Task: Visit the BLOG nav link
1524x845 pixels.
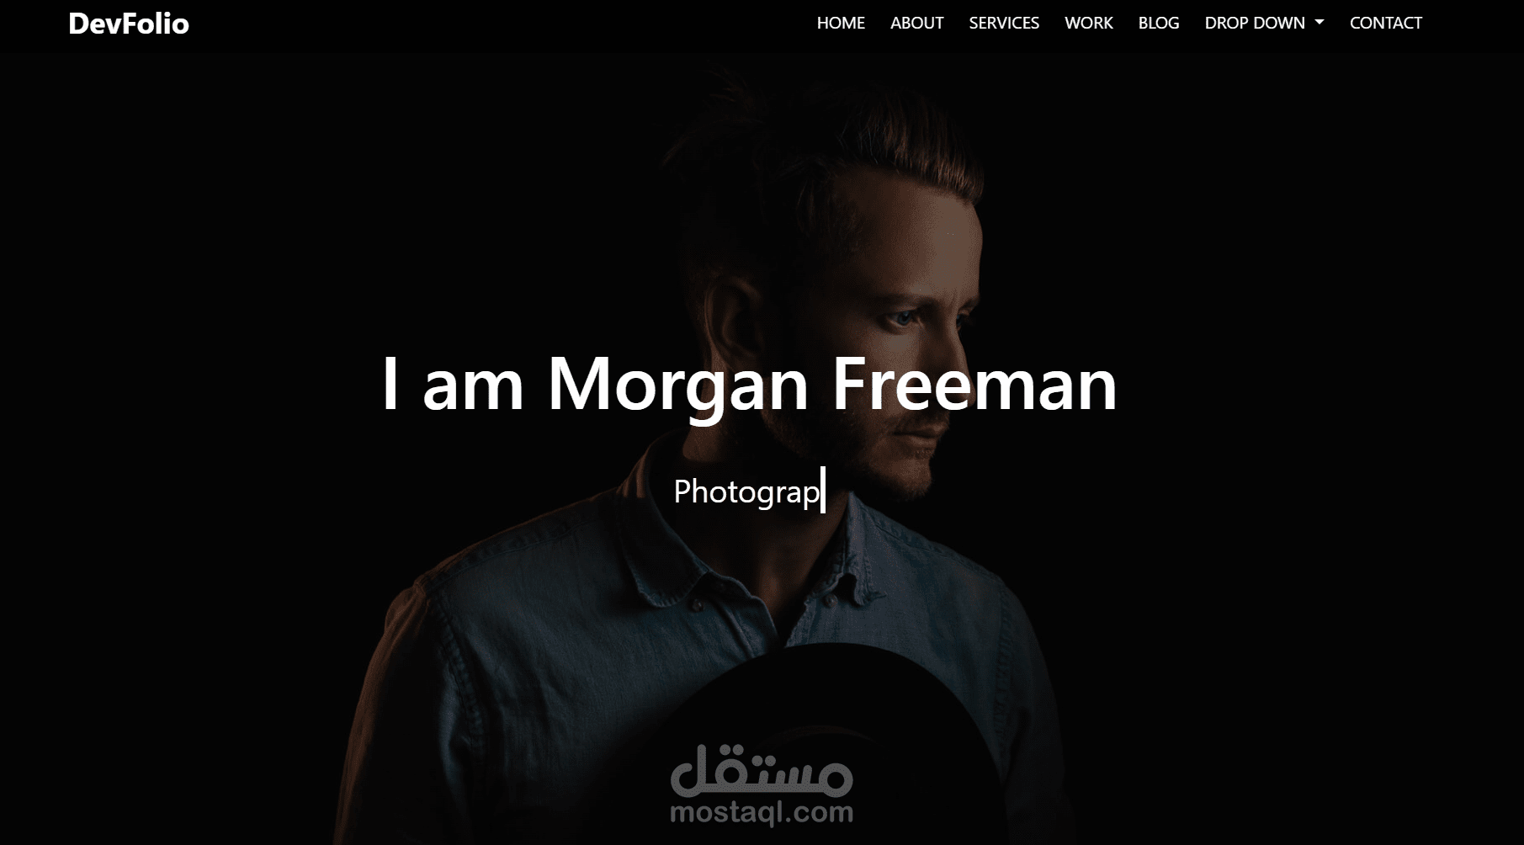Action: 1159,24
